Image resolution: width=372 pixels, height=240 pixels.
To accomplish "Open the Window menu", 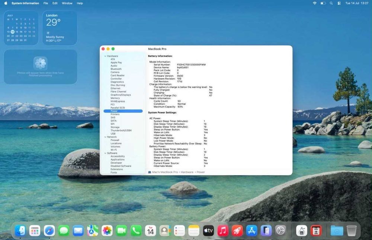I will click(x=67, y=3).
